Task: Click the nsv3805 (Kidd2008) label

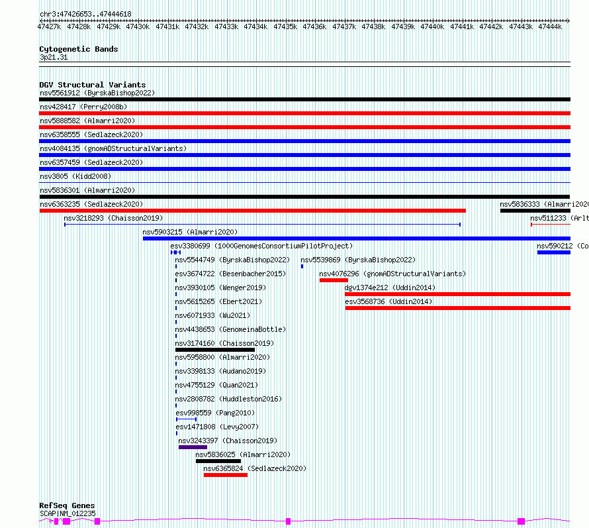Action: pyautogui.click(x=75, y=176)
